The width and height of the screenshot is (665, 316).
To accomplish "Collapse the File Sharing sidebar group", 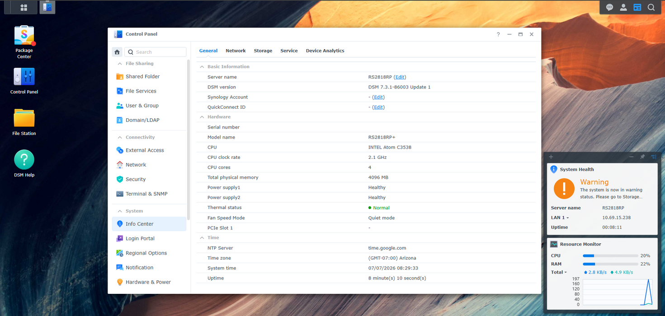I will click(x=120, y=64).
